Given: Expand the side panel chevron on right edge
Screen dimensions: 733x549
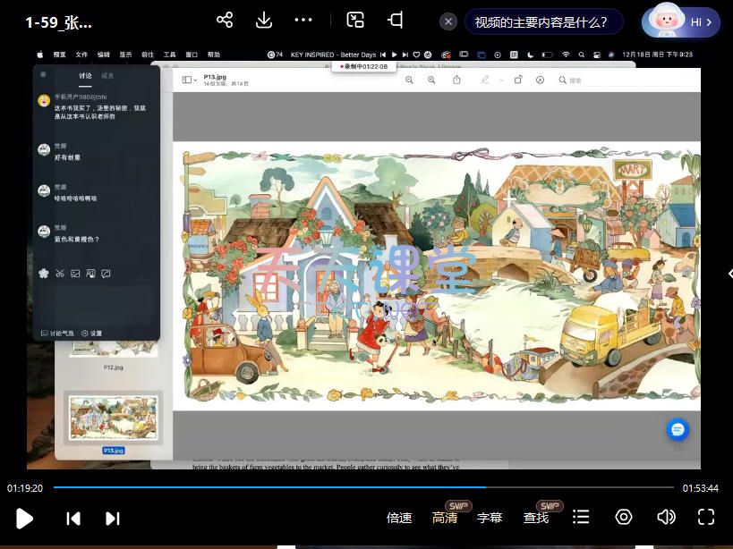Looking at the screenshot, I should tap(729, 274).
